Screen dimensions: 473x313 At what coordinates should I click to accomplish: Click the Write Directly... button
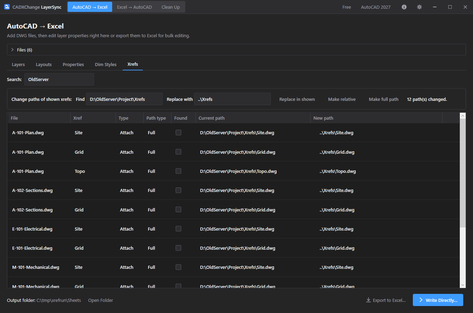coord(438,300)
